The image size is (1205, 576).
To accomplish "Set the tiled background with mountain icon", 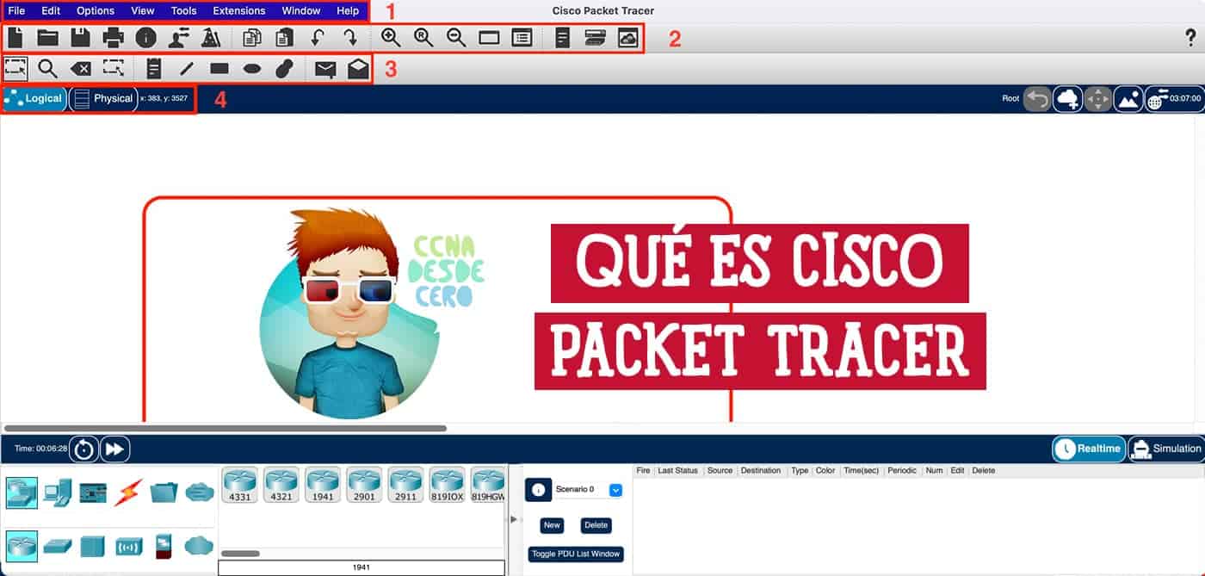I will click(1128, 98).
